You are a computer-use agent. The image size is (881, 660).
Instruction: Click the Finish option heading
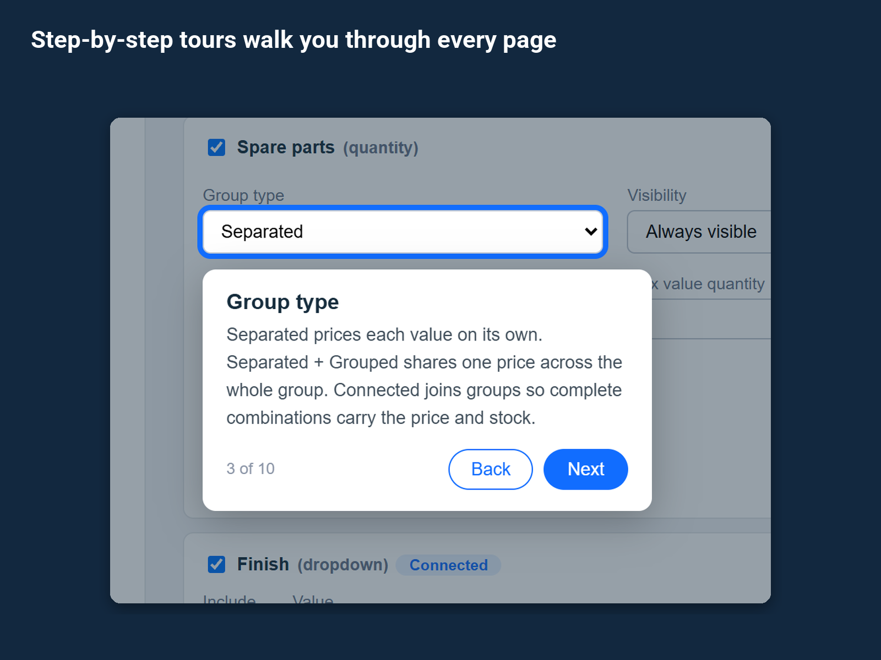point(263,564)
